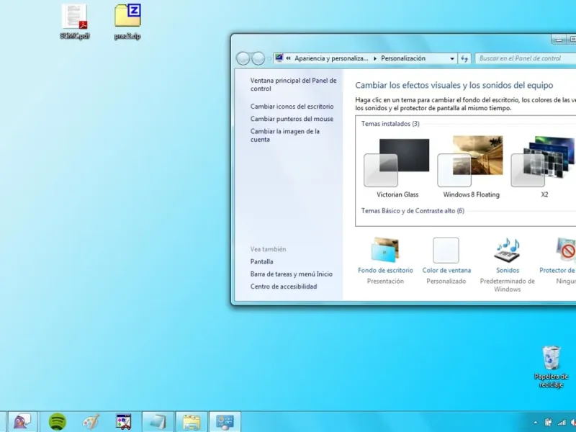Select the X2 theme
Screen dimensions: 576x432
pyautogui.click(x=544, y=168)
